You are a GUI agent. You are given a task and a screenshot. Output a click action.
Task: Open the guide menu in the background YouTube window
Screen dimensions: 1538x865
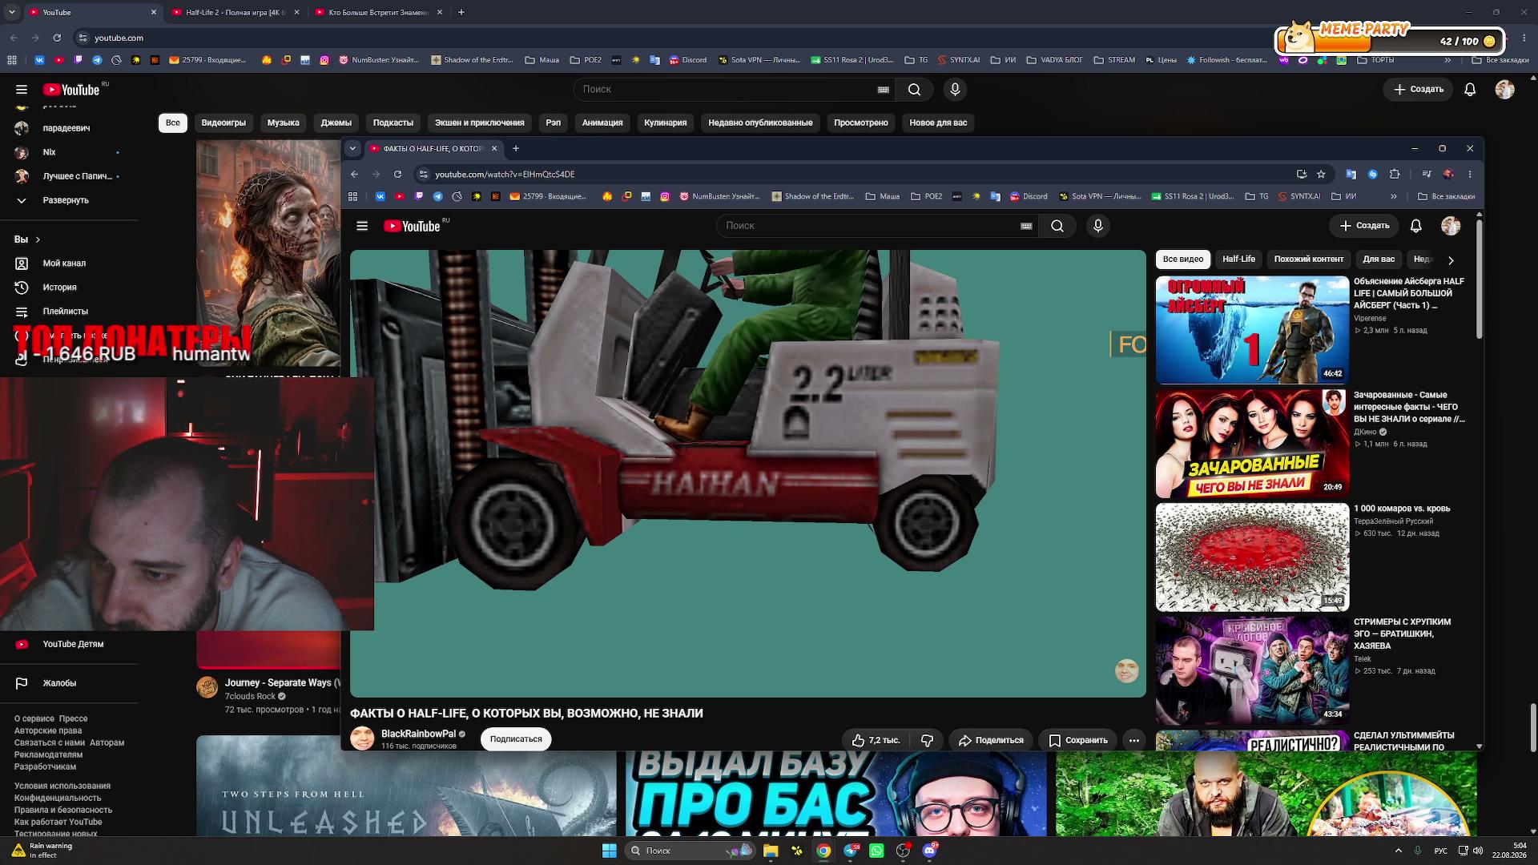pos(22,90)
